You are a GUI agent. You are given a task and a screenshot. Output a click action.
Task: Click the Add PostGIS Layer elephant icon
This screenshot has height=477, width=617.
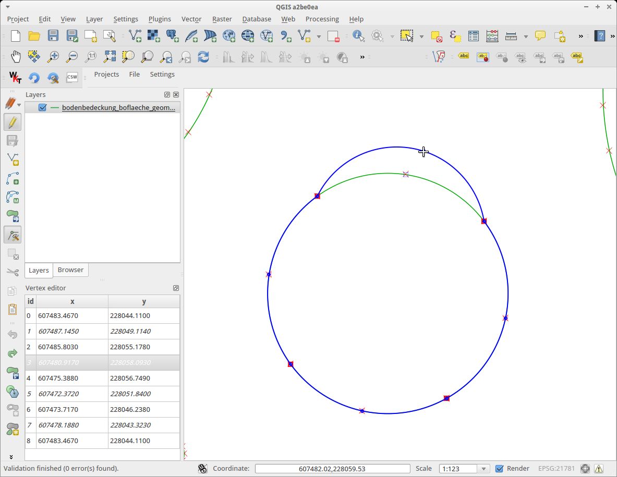(x=172, y=36)
